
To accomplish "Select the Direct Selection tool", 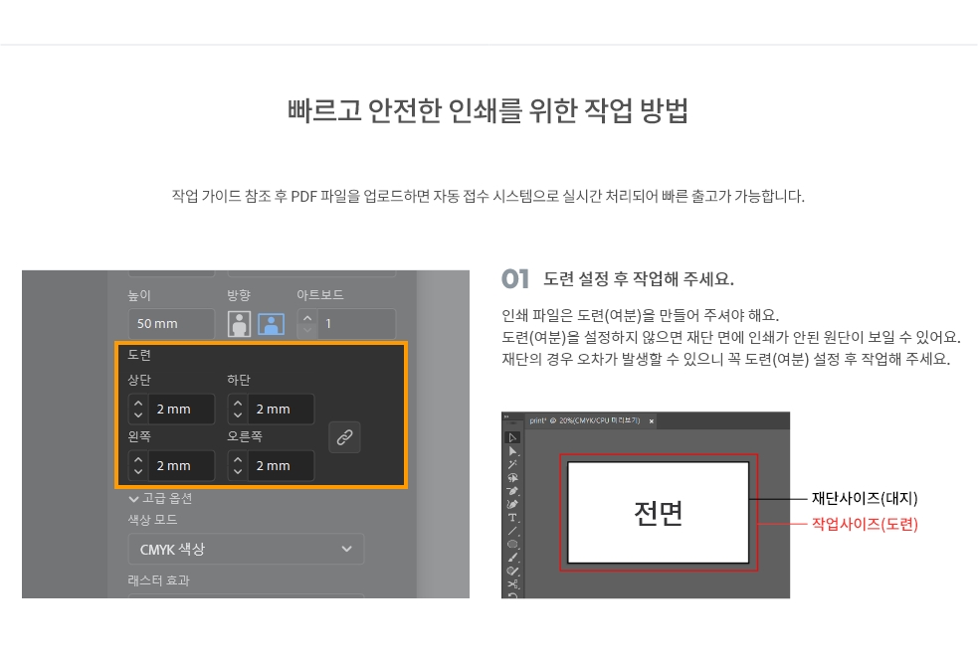I will click(x=512, y=450).
